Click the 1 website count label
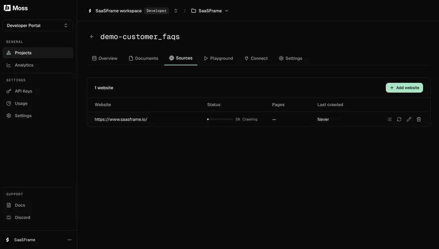The image size is (439, 249). pos(104,88)
